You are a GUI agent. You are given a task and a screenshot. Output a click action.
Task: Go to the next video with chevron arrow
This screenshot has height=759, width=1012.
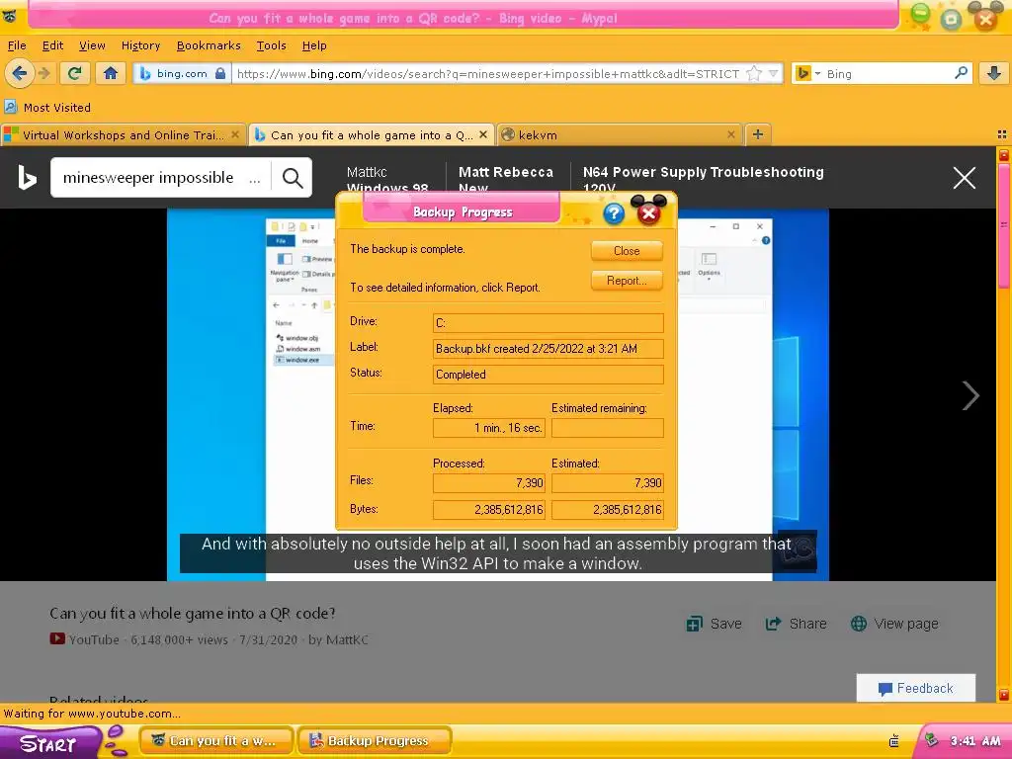(970, 395)
